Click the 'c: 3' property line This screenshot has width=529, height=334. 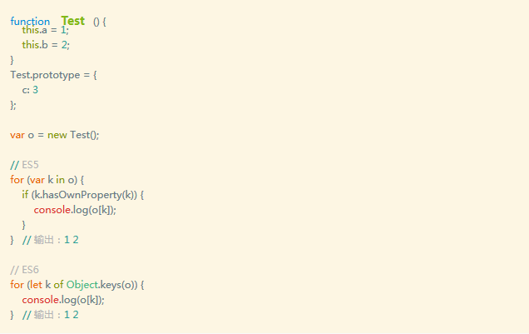[30, 90]
